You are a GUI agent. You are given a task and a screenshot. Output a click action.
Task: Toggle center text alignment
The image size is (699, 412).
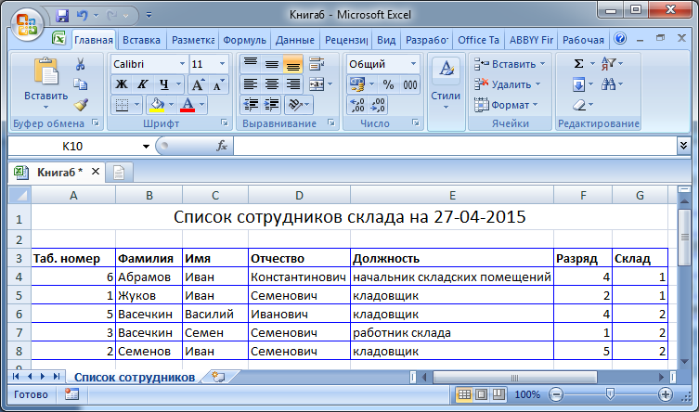tap(271, 84)
